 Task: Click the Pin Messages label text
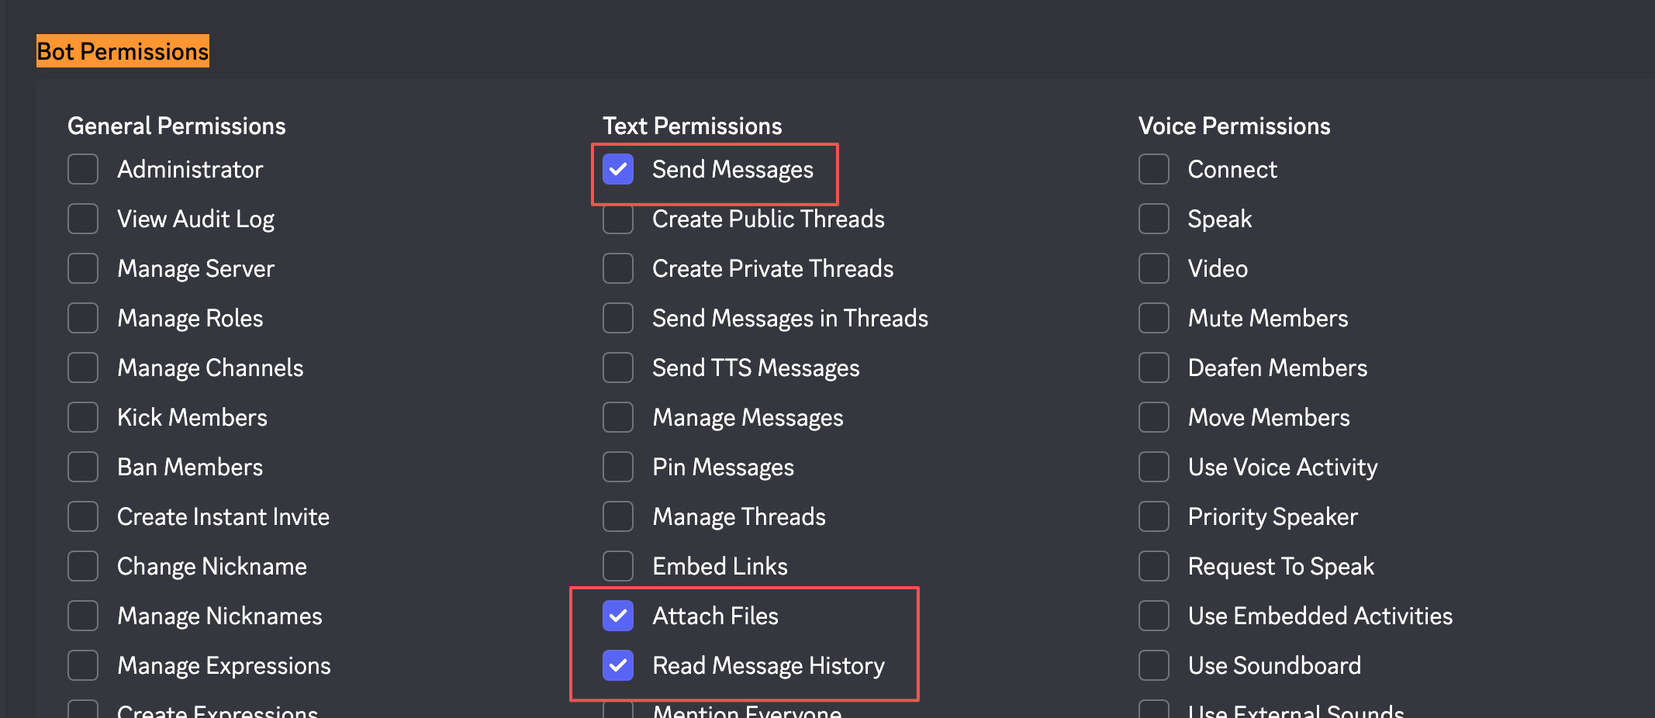click(723, 467)
